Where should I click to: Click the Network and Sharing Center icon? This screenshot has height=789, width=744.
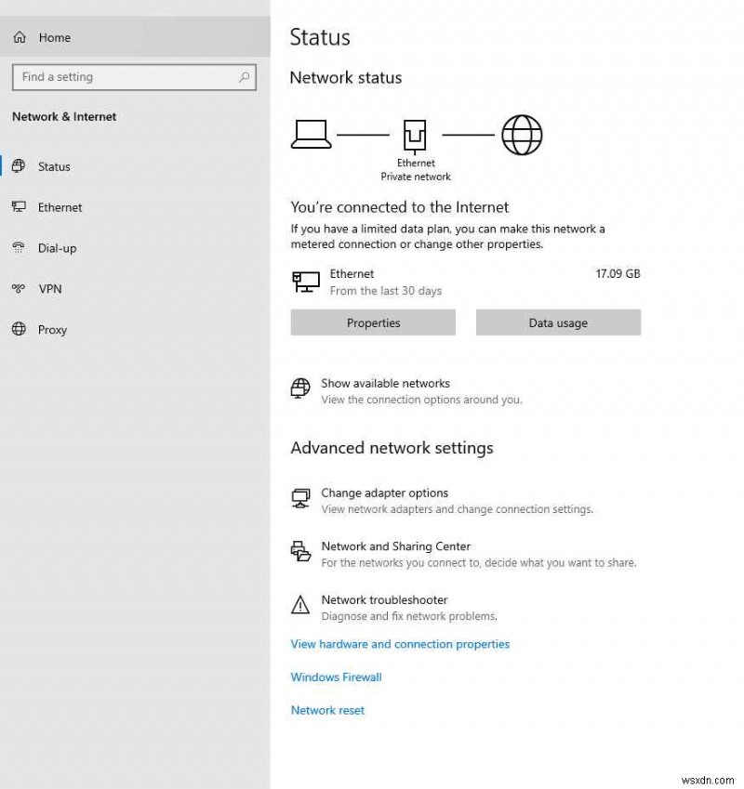(299, 552)
